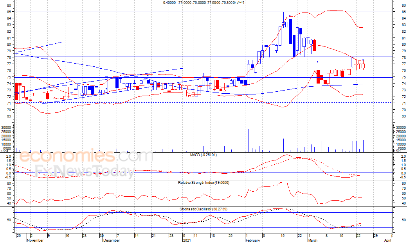
Task: Click the December month label
Action: point(112,240)
